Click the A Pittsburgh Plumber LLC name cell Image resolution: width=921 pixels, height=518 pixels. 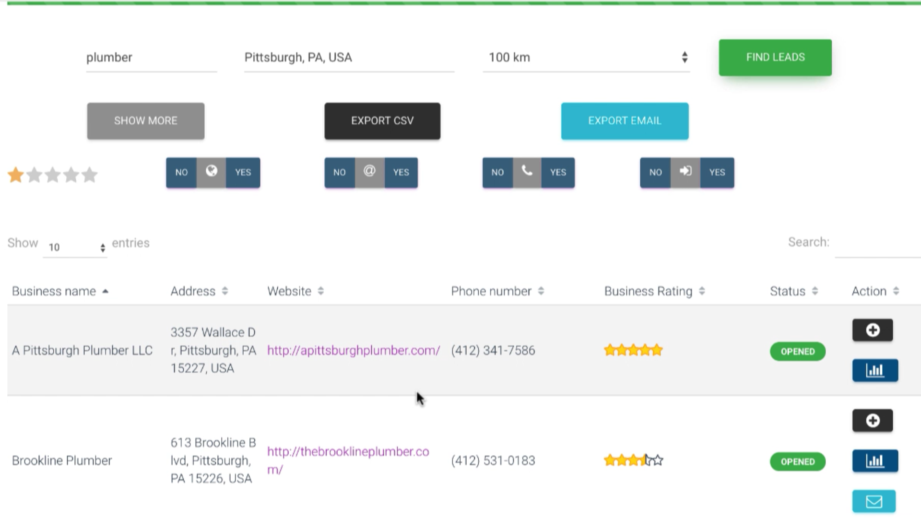(x=82, y=351)
